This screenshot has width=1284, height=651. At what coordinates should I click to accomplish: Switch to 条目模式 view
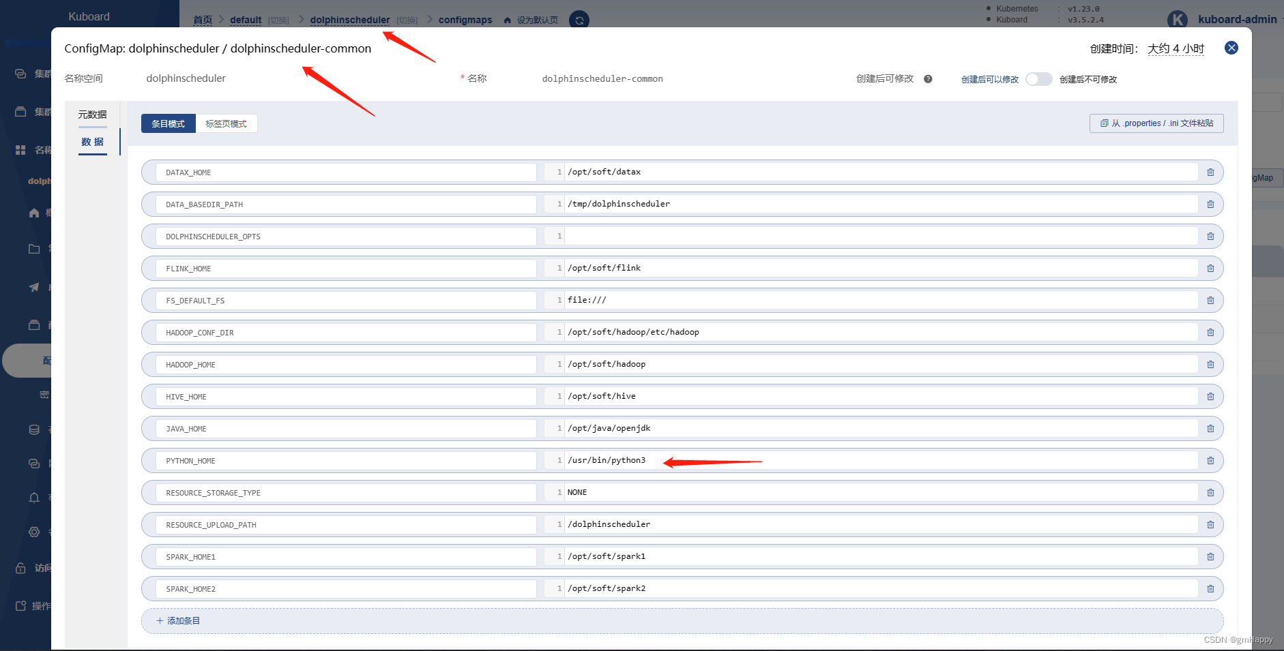click(x=169, y=123)
